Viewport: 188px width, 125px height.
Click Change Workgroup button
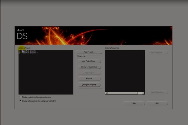[x=89, y=85]
